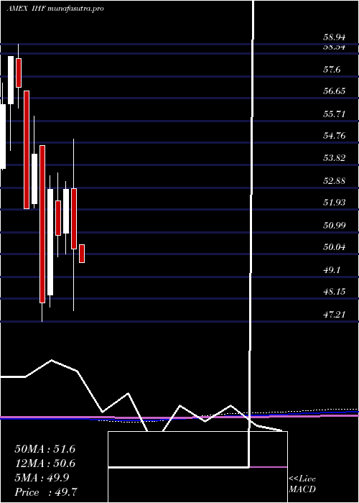Click the 51.93 price level label
Image resolution: width=359 pixels, height=503 pixels.
(x=334, y=203)
